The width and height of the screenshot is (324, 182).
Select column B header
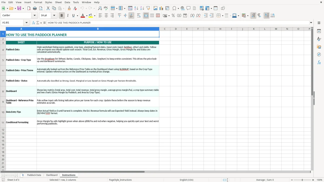(x=98, y=29)
